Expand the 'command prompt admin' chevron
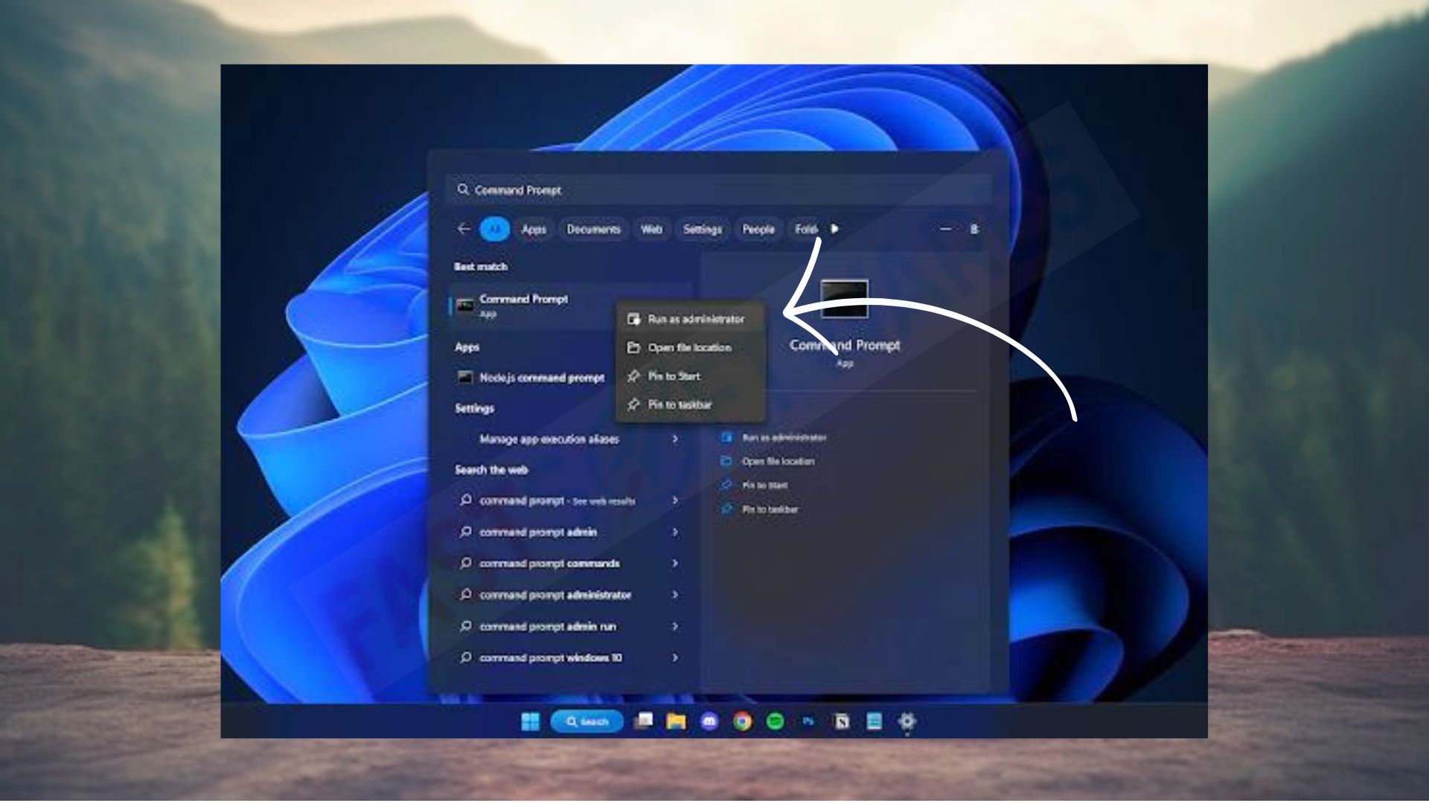This screenshot has width=1429, height=803. click(675, 532)
